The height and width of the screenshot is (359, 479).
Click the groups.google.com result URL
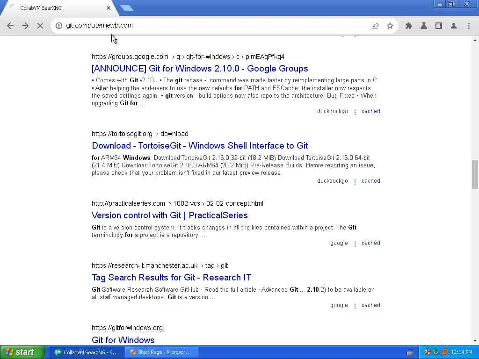pos(188,57)
